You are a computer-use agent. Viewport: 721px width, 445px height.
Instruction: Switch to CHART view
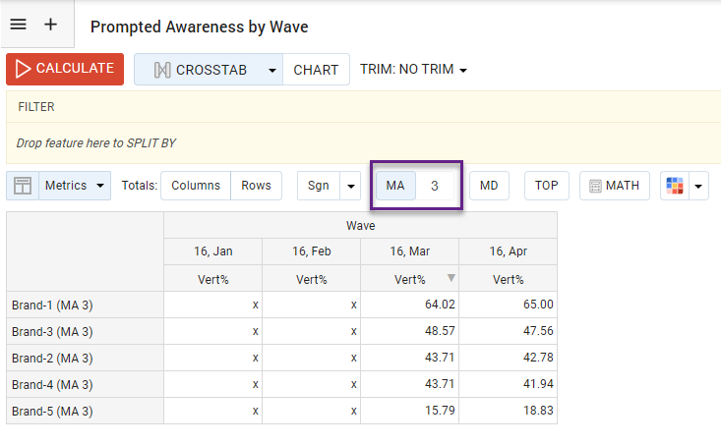(x=316, y=70)
